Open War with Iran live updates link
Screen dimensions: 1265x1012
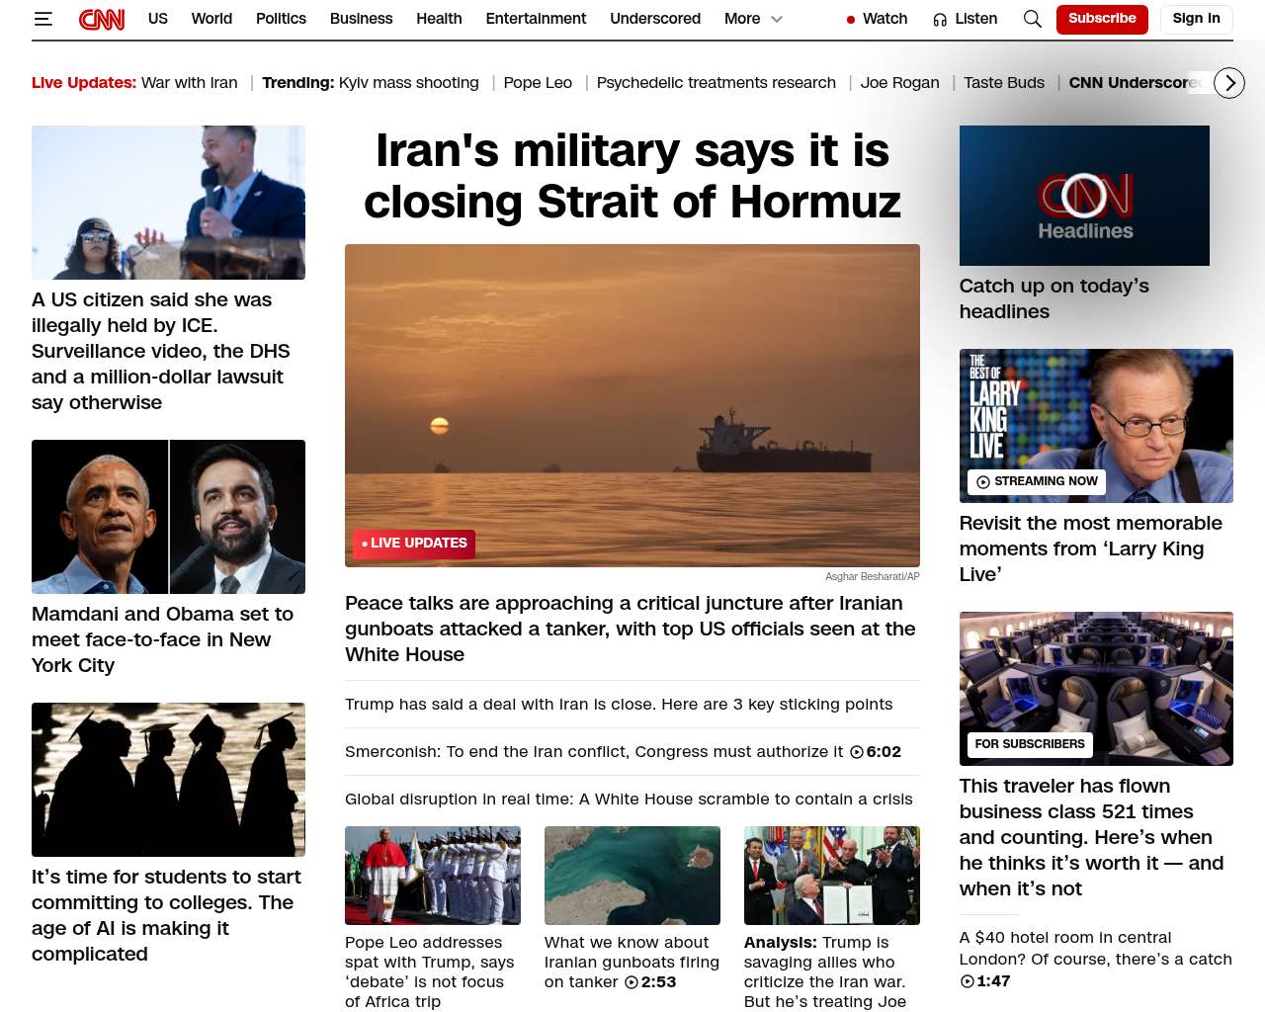click(x=190, y=83)
